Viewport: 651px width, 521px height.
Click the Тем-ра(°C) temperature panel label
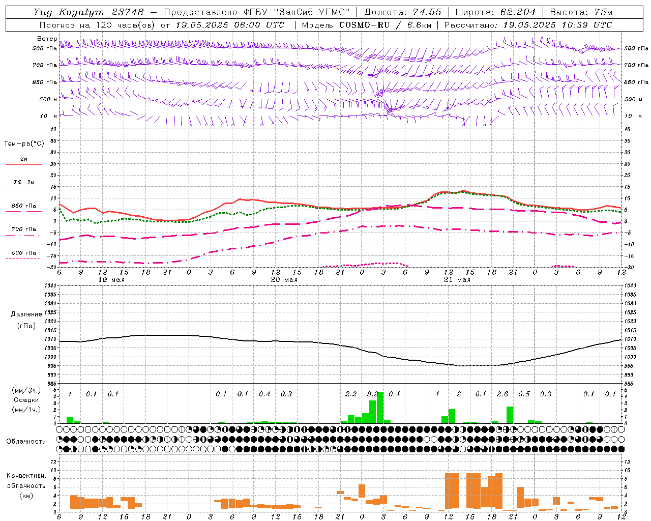[x=24, y=144]
